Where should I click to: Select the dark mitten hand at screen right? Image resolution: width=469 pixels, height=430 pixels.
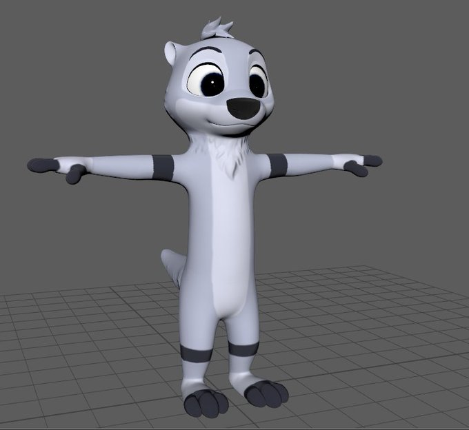tap(363, 165)
